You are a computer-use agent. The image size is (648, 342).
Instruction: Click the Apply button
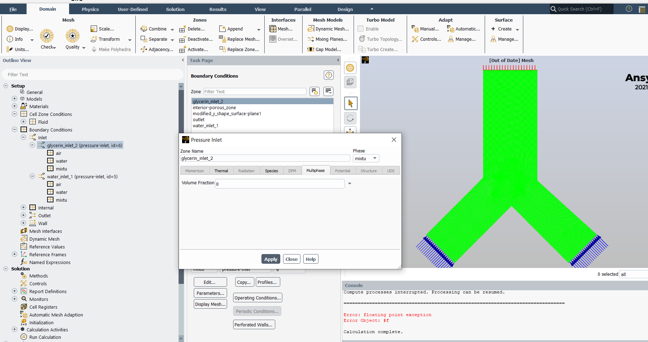pos(271,259)
